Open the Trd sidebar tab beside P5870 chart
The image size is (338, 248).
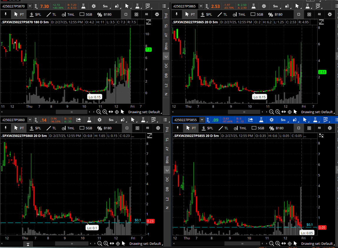[x=166, y=16]
